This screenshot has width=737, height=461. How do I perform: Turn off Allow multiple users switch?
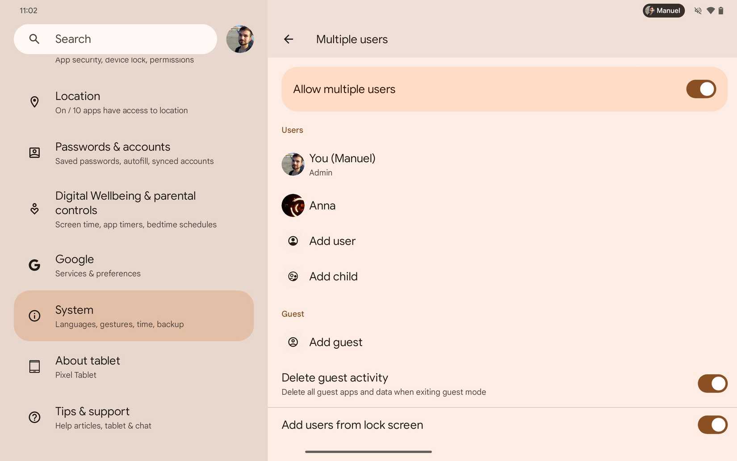pos(701,89)
